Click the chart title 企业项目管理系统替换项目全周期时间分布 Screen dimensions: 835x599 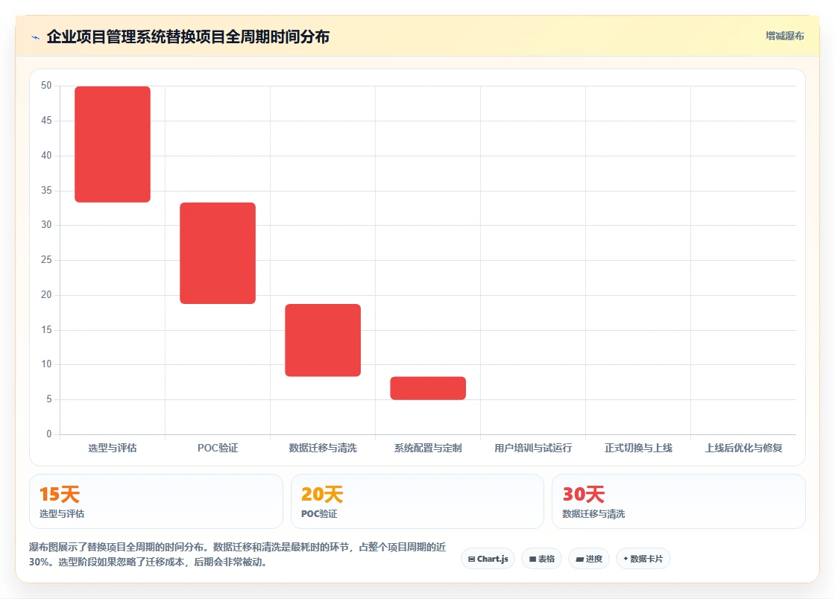[x=188, y=37]
